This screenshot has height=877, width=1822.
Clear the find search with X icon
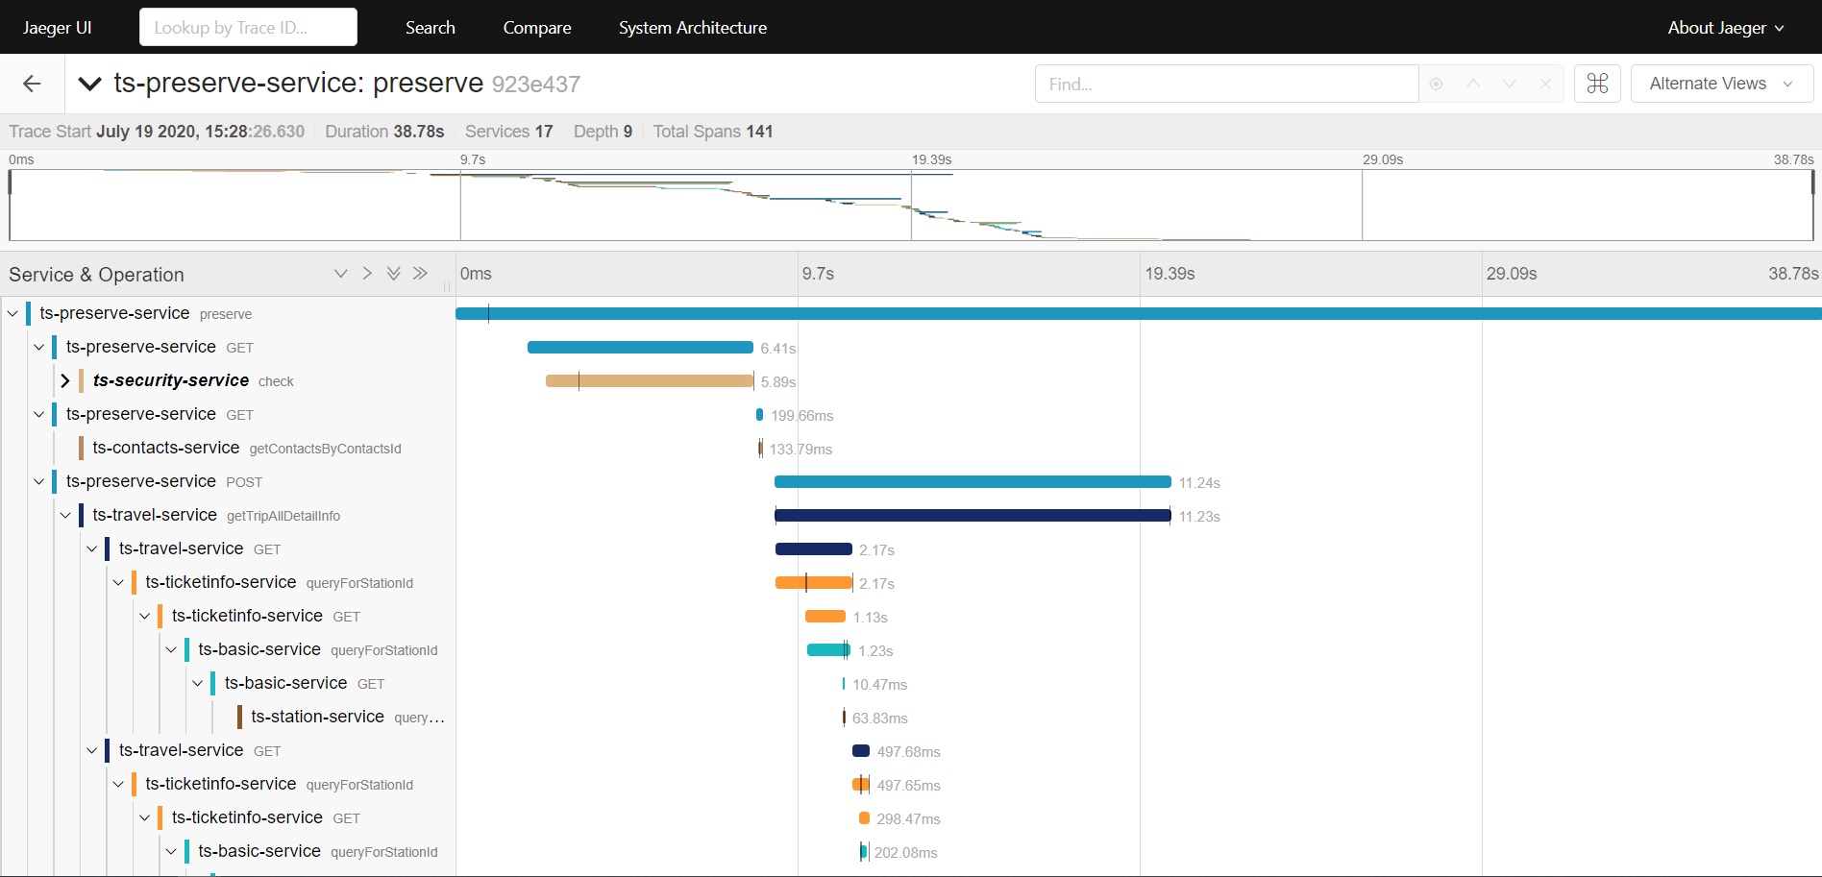(1545, 84)
